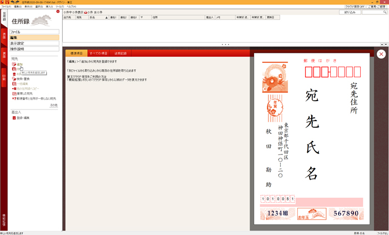389x235 pixels.
Task: Click the 絞り込み filter button
Action: coord(350,12)
